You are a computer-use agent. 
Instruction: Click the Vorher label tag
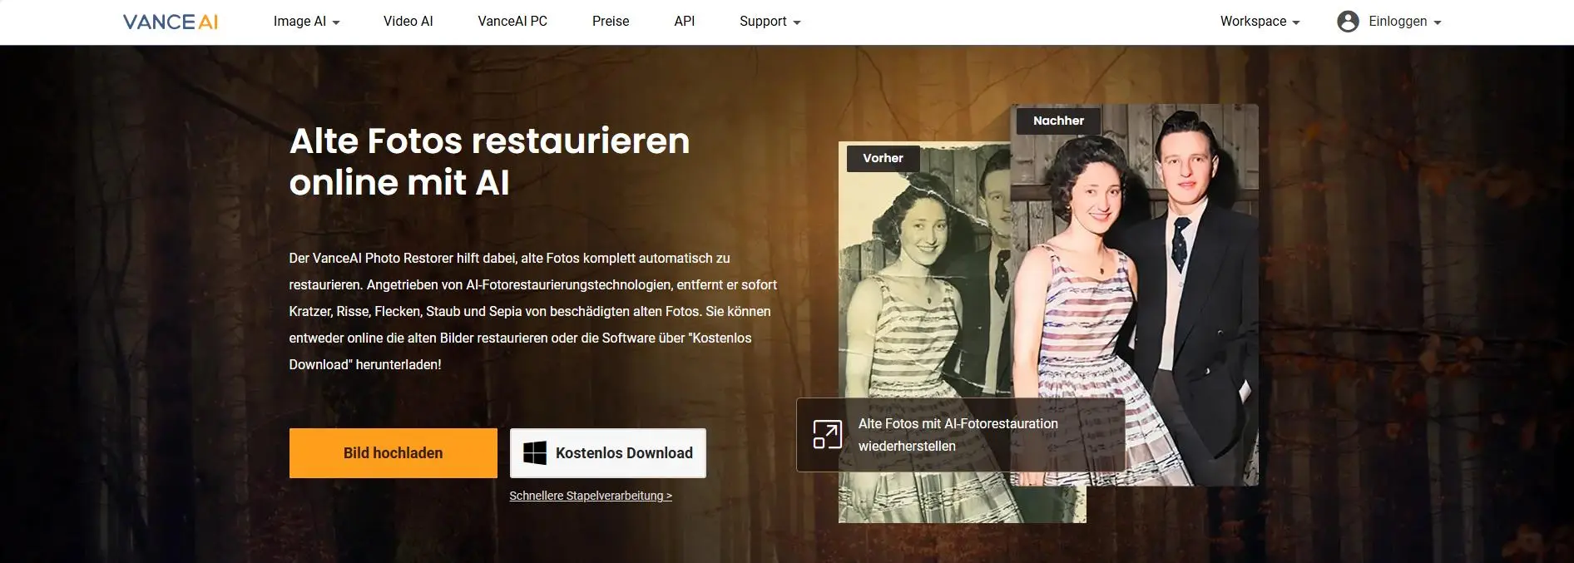tap(883, 158)
